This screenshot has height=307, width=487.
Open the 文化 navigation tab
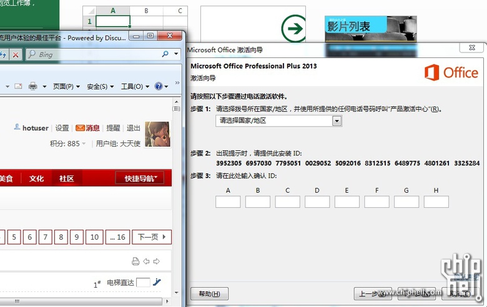pos(36,178)
